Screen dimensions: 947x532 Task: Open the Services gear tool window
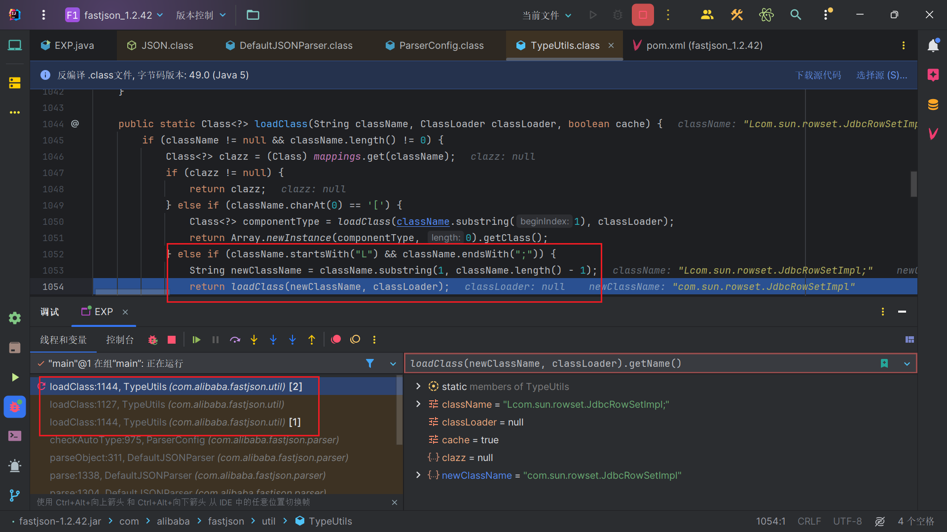15,318
